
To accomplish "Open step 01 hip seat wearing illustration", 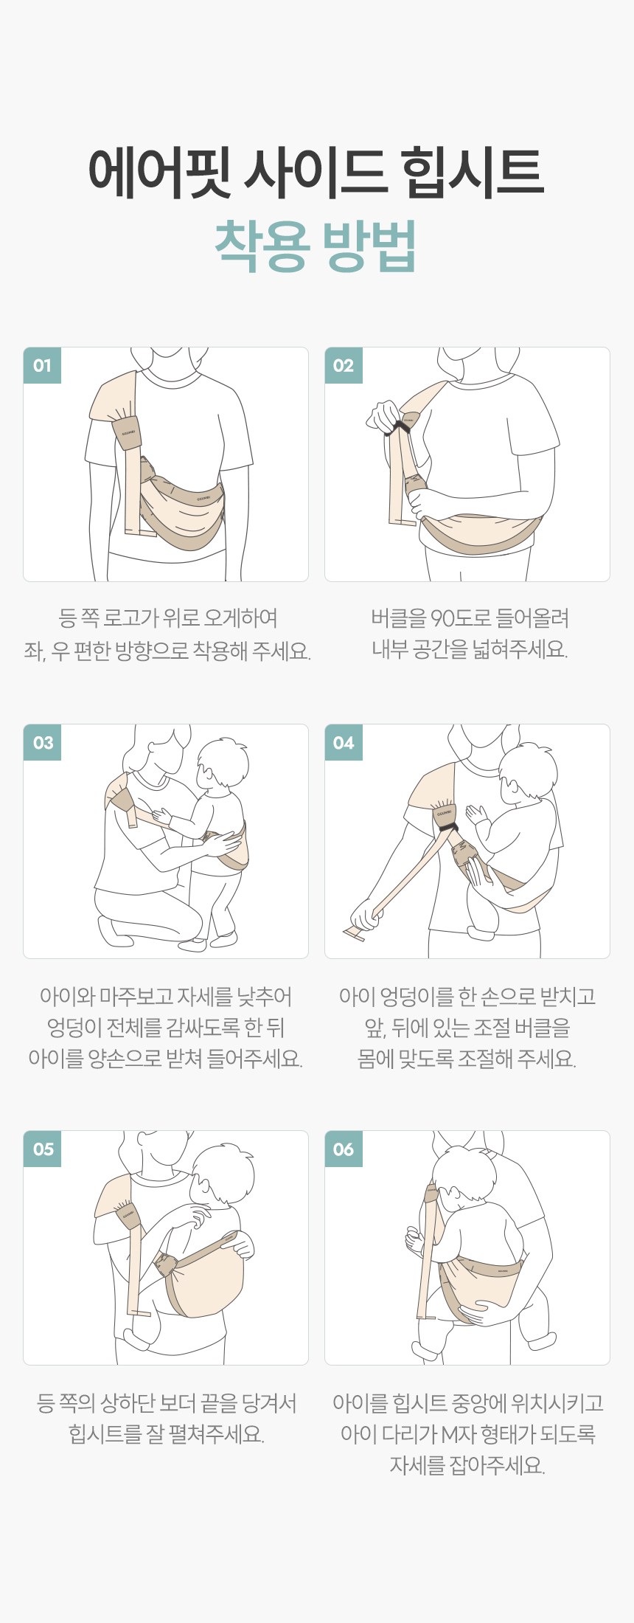I will click(x=166, y=464).
